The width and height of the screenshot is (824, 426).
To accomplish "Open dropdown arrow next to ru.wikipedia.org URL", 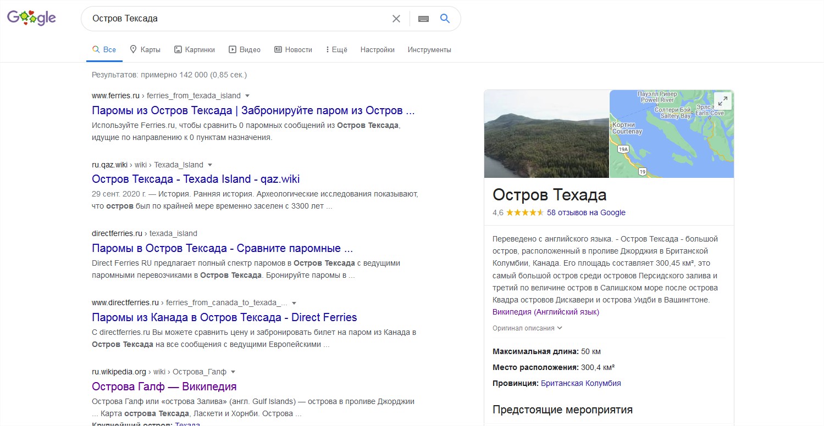I will click(x=233, y=372).
